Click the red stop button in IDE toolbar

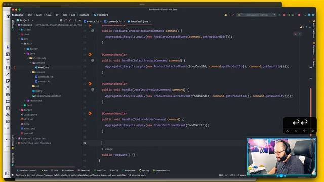coord(299,15)
